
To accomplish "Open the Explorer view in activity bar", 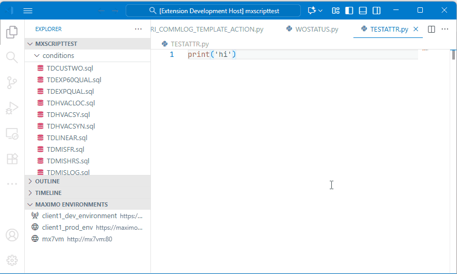I will [12, 32].
